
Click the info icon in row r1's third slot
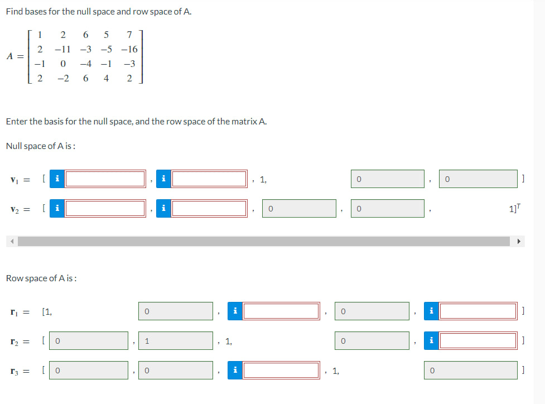[234, 311]
